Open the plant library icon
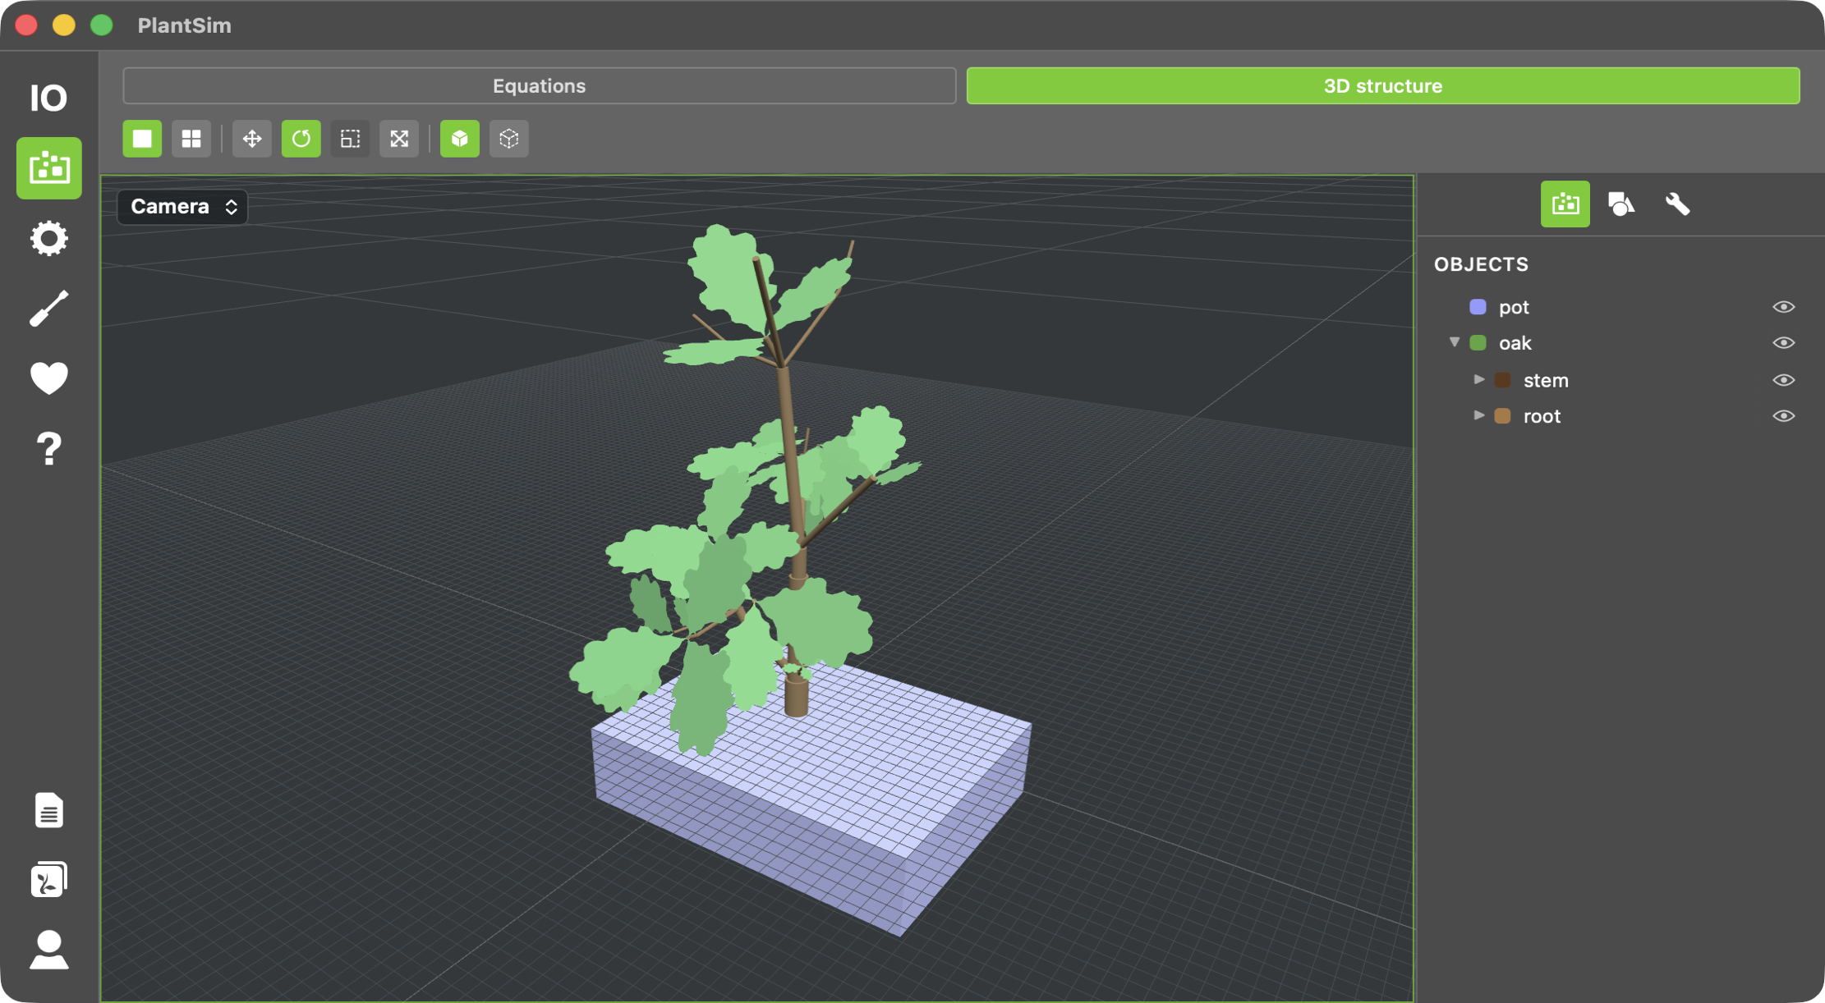 tap(49, 880)
